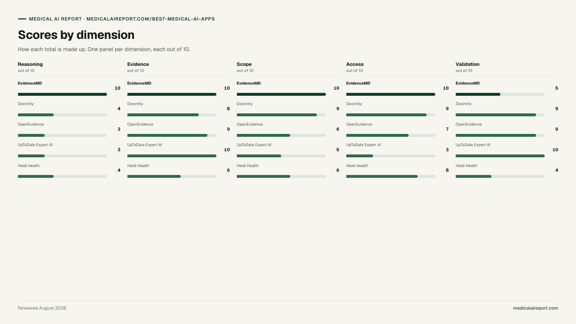The image size is (576, 324).
Task: Click the medicalaireport.com footer link
Action: click(535, 308)
